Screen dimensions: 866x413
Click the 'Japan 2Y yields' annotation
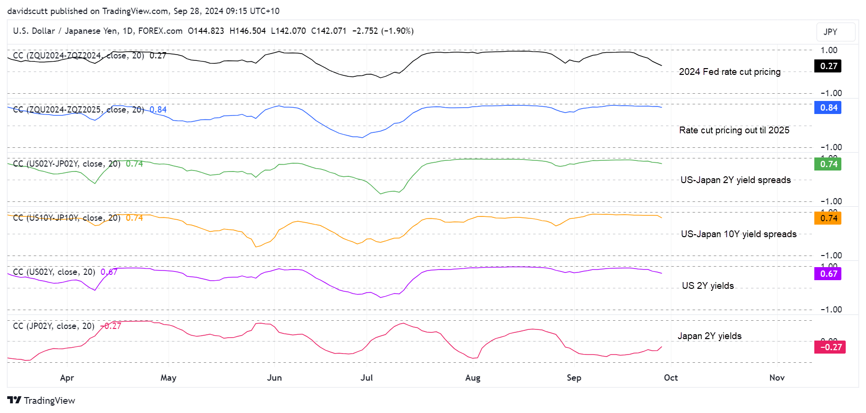click(709, 336)
